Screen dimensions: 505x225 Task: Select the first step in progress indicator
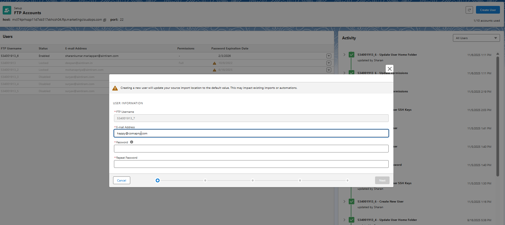point(157,180)
